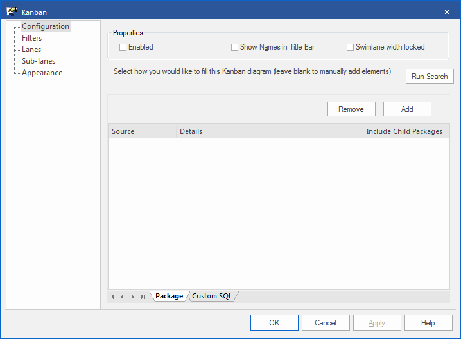
Task: Select the Package tab
Action: pyautogui.click(x=169, y=296)
